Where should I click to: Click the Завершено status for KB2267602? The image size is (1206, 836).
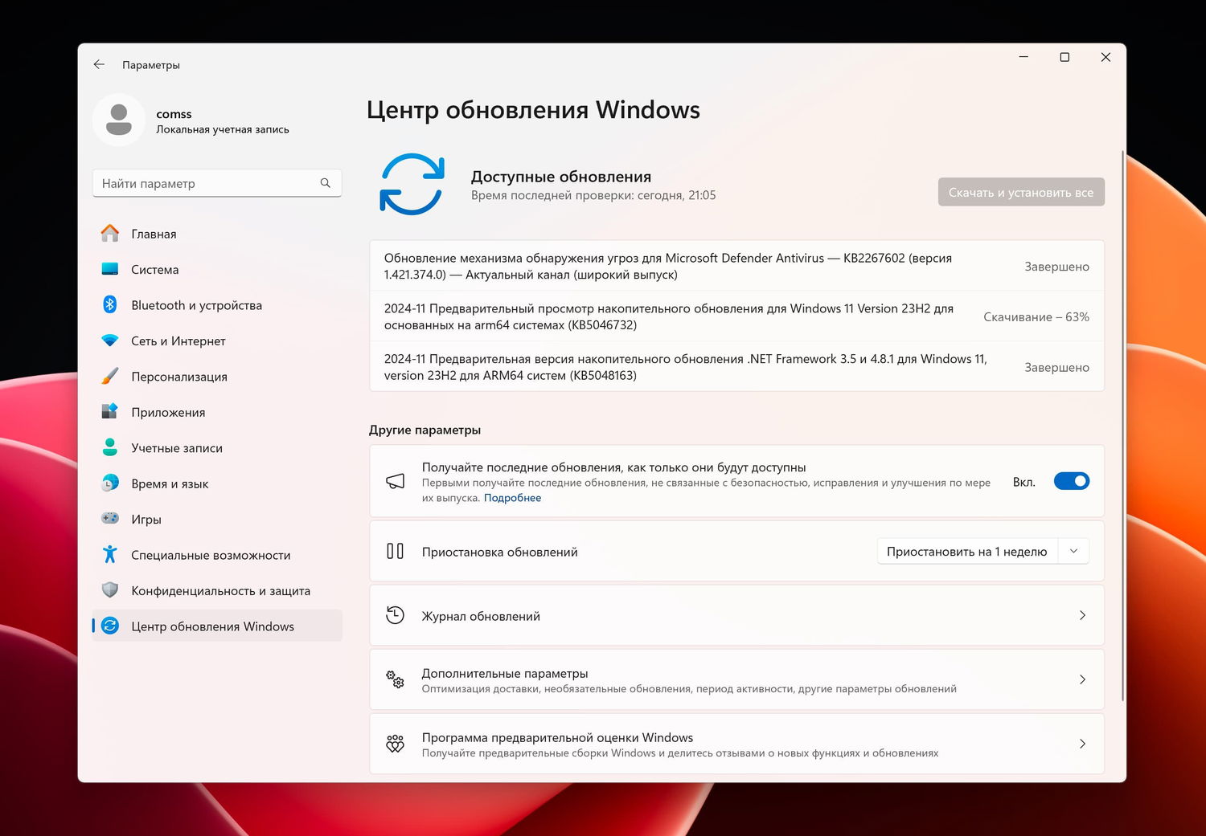(x=1056, y=267)
